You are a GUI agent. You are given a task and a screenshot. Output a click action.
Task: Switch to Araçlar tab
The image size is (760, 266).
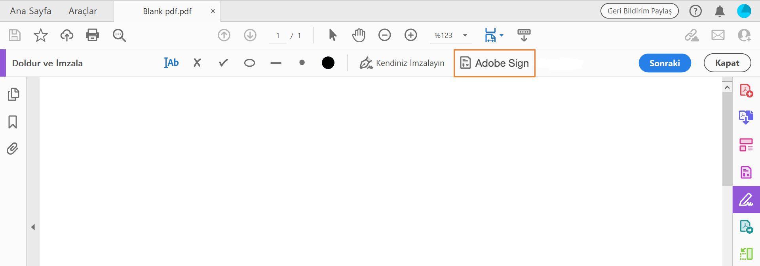point(83,11)
